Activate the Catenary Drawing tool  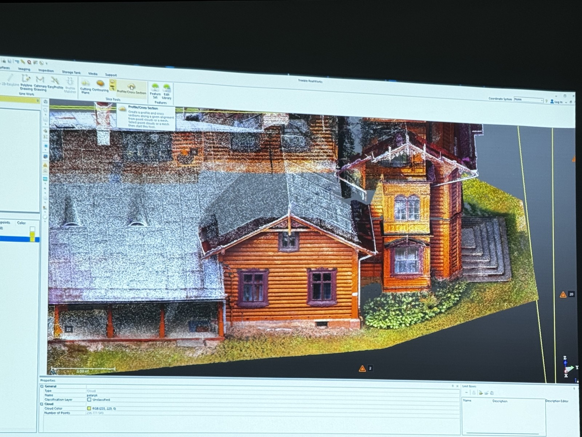40,83
